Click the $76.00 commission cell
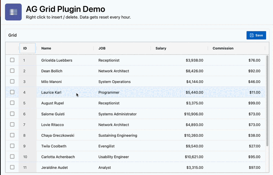This screenshot has height=175, width=273. (237, 60)
